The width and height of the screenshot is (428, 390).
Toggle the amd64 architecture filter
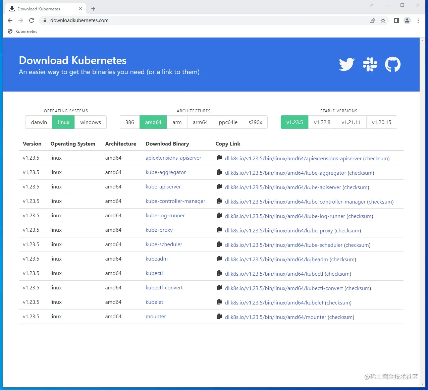coord(153,122)
